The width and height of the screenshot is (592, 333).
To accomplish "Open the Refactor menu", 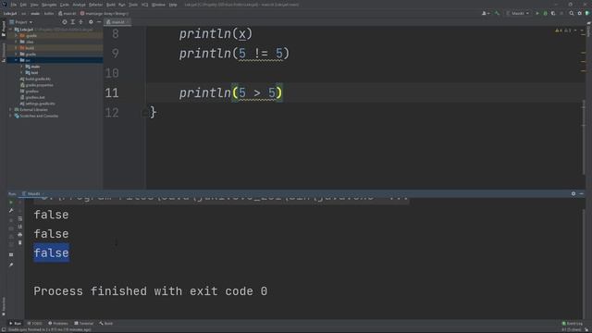I will 95,5.
